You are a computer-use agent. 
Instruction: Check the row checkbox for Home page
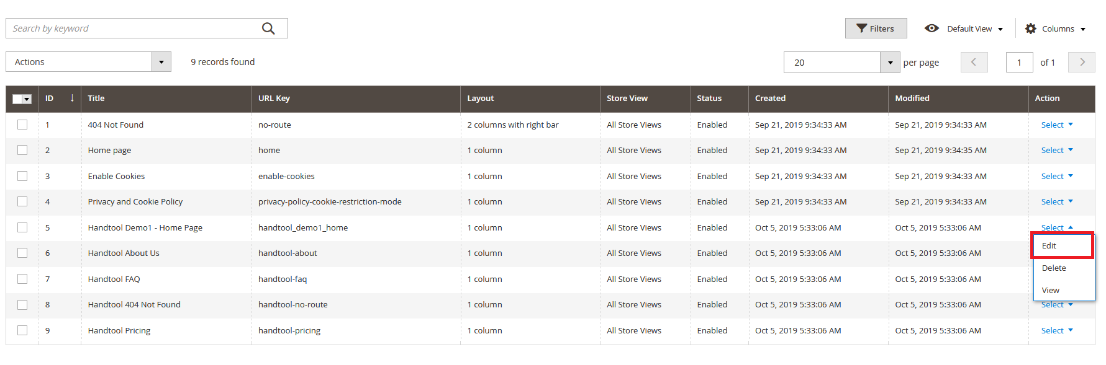pos(22,150)
